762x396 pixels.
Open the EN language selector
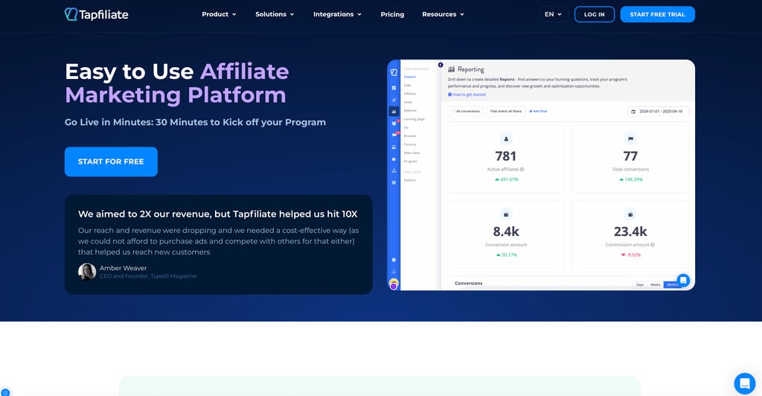(553, 15)
